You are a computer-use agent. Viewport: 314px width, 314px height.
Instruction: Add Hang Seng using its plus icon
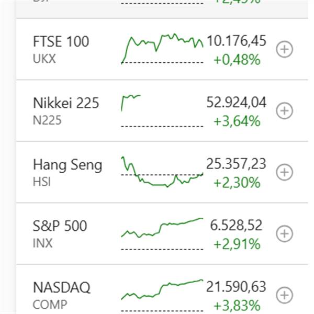[x=284, y=172]
